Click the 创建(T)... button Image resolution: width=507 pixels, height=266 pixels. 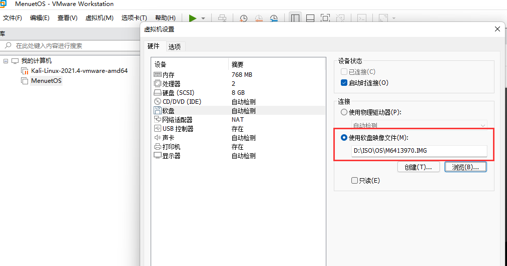(x=418, y=167)
